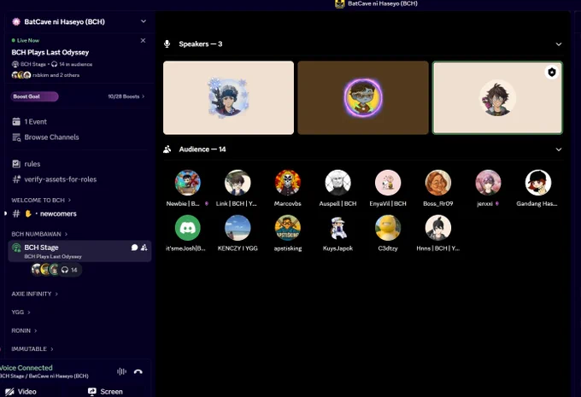581x397 pixels.
Task: Click Marcovbs name label
Action: [x=288, y=204]
